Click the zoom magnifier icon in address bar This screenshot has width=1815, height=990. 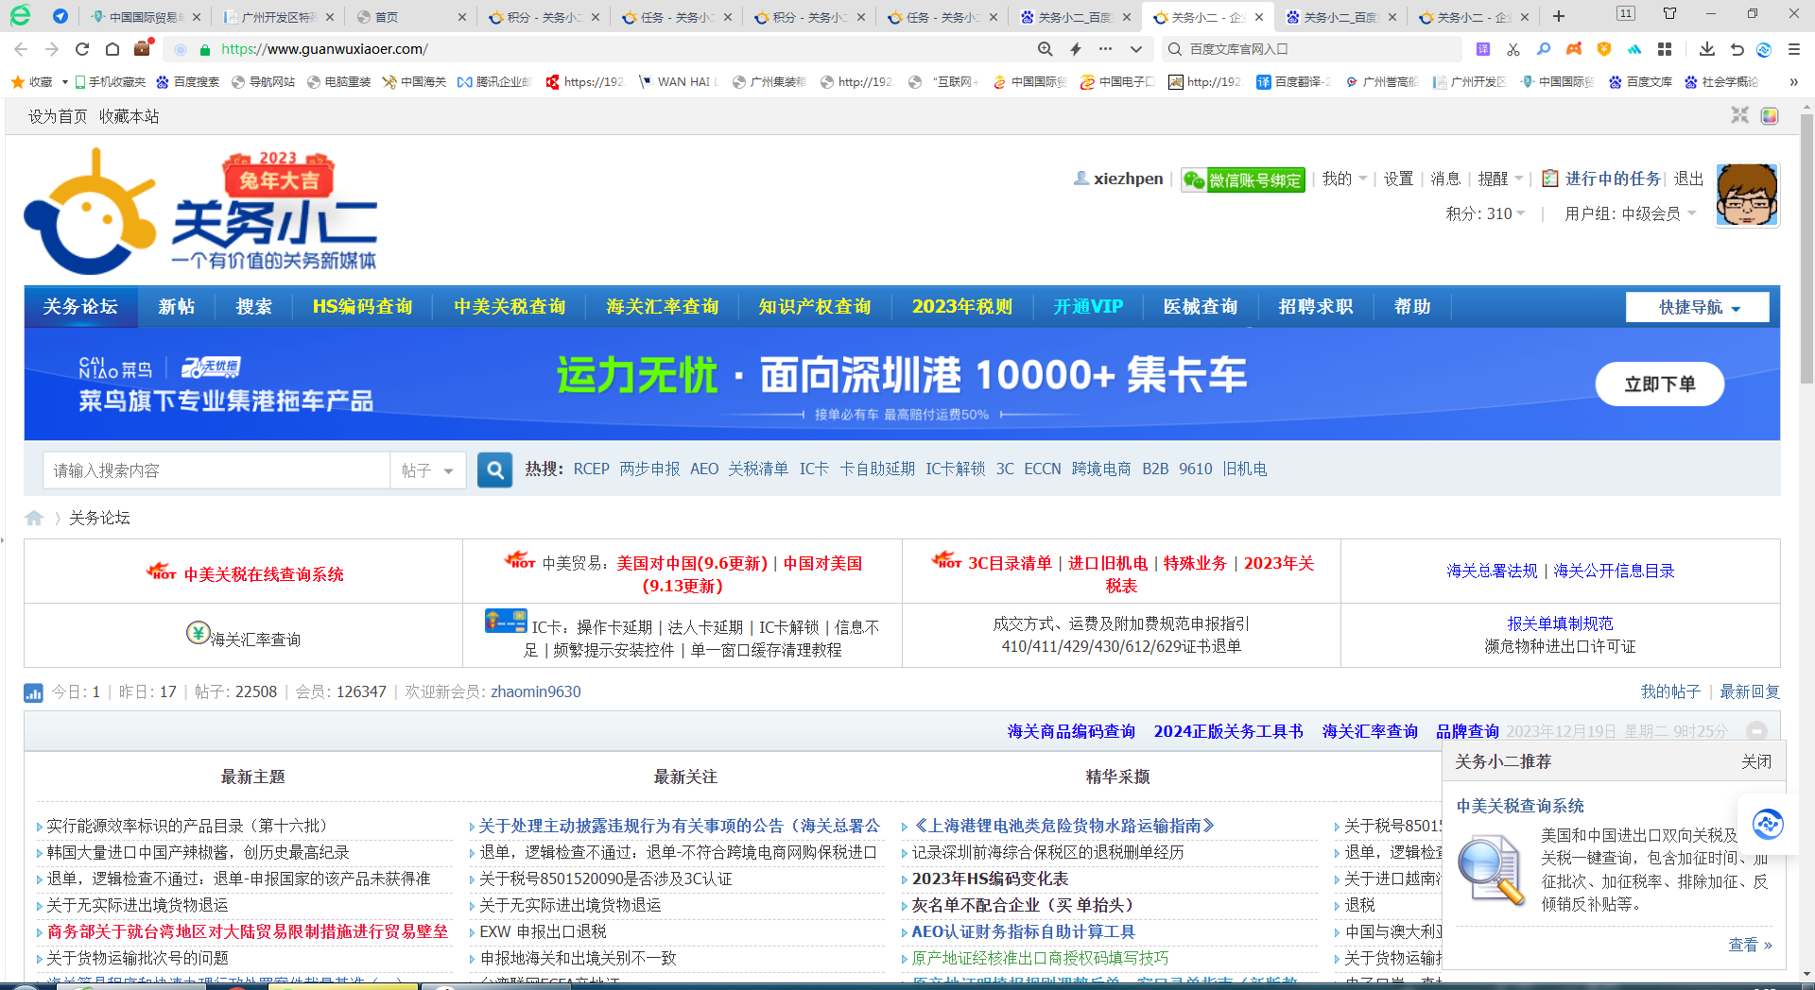coord(1045,49)
